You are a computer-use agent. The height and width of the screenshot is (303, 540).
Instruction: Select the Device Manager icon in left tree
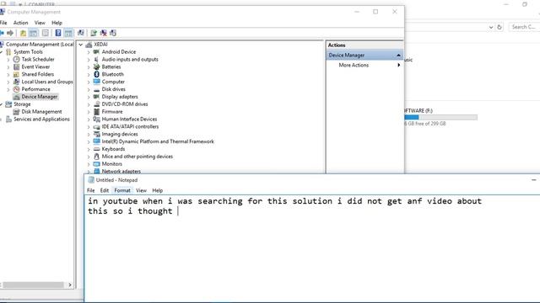pyautogui.click(x=16, y=97)
